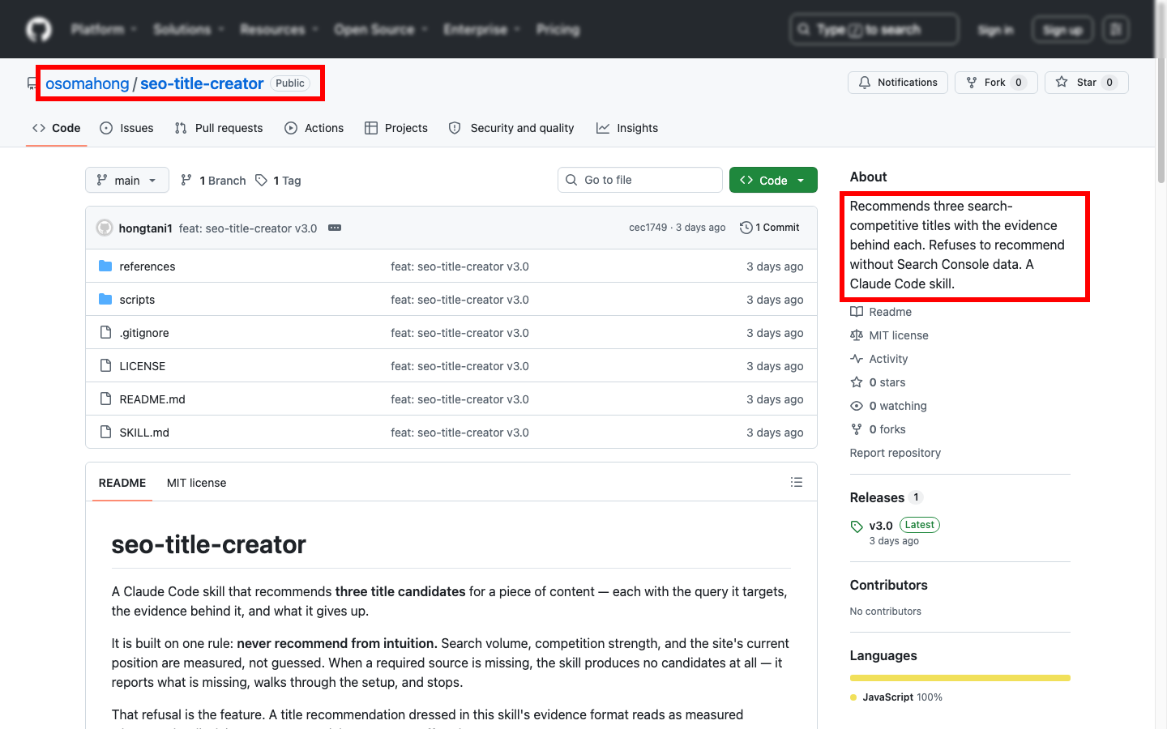Click the LICENSE file icon
Image resolution: width=1167 pixels, height=729 pixels.
tap(105, 365)
